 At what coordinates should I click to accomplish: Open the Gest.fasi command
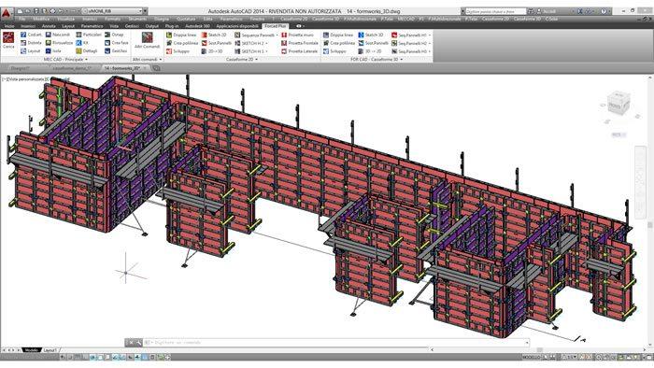point(116,50)
